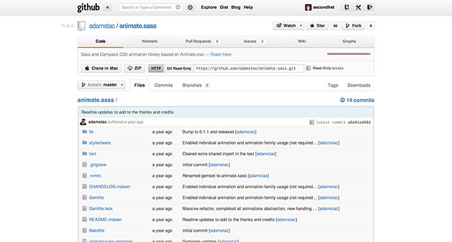Click the target icon next to search

pos(190,8)
